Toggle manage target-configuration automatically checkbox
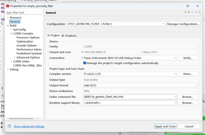Image resolution: width=205 pixels, height=135 pixels. pyautogui.click(x=85, y=63)
